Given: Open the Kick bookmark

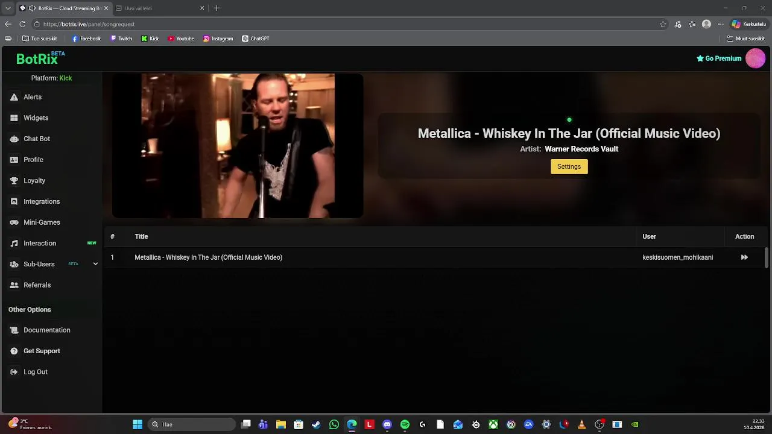Looking at the screenshot, I should click(150, 39).
